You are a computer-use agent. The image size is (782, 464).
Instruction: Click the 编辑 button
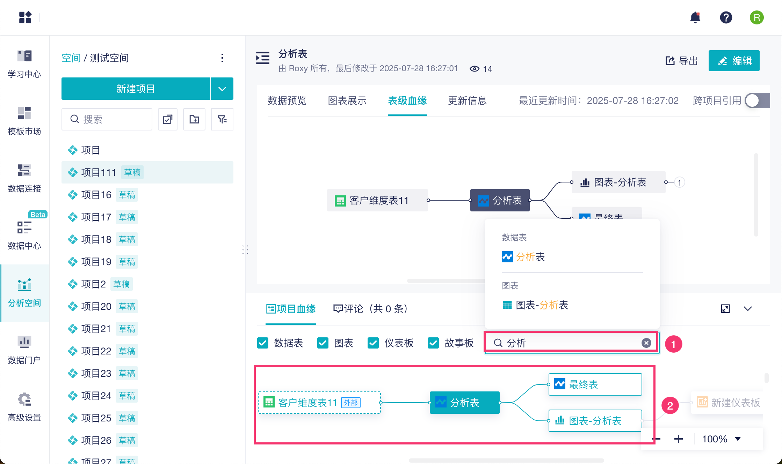pos(734,61)
